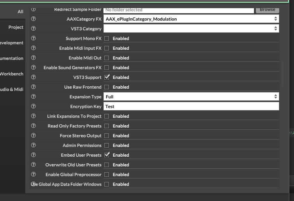Image resolution: width=294 pixels, height=201 pixels.
Task: Click help icon for Admin Permissions
Action: [33, 145]
